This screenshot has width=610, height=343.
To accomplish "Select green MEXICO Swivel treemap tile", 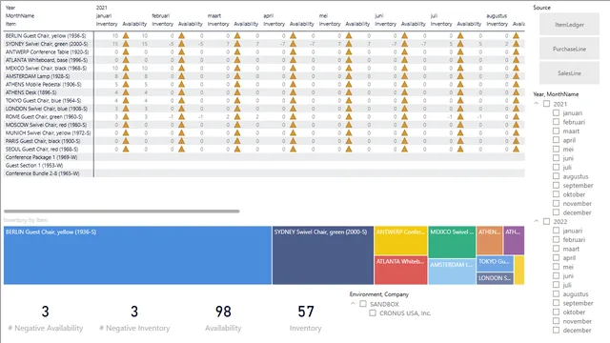I will point(452,242).
